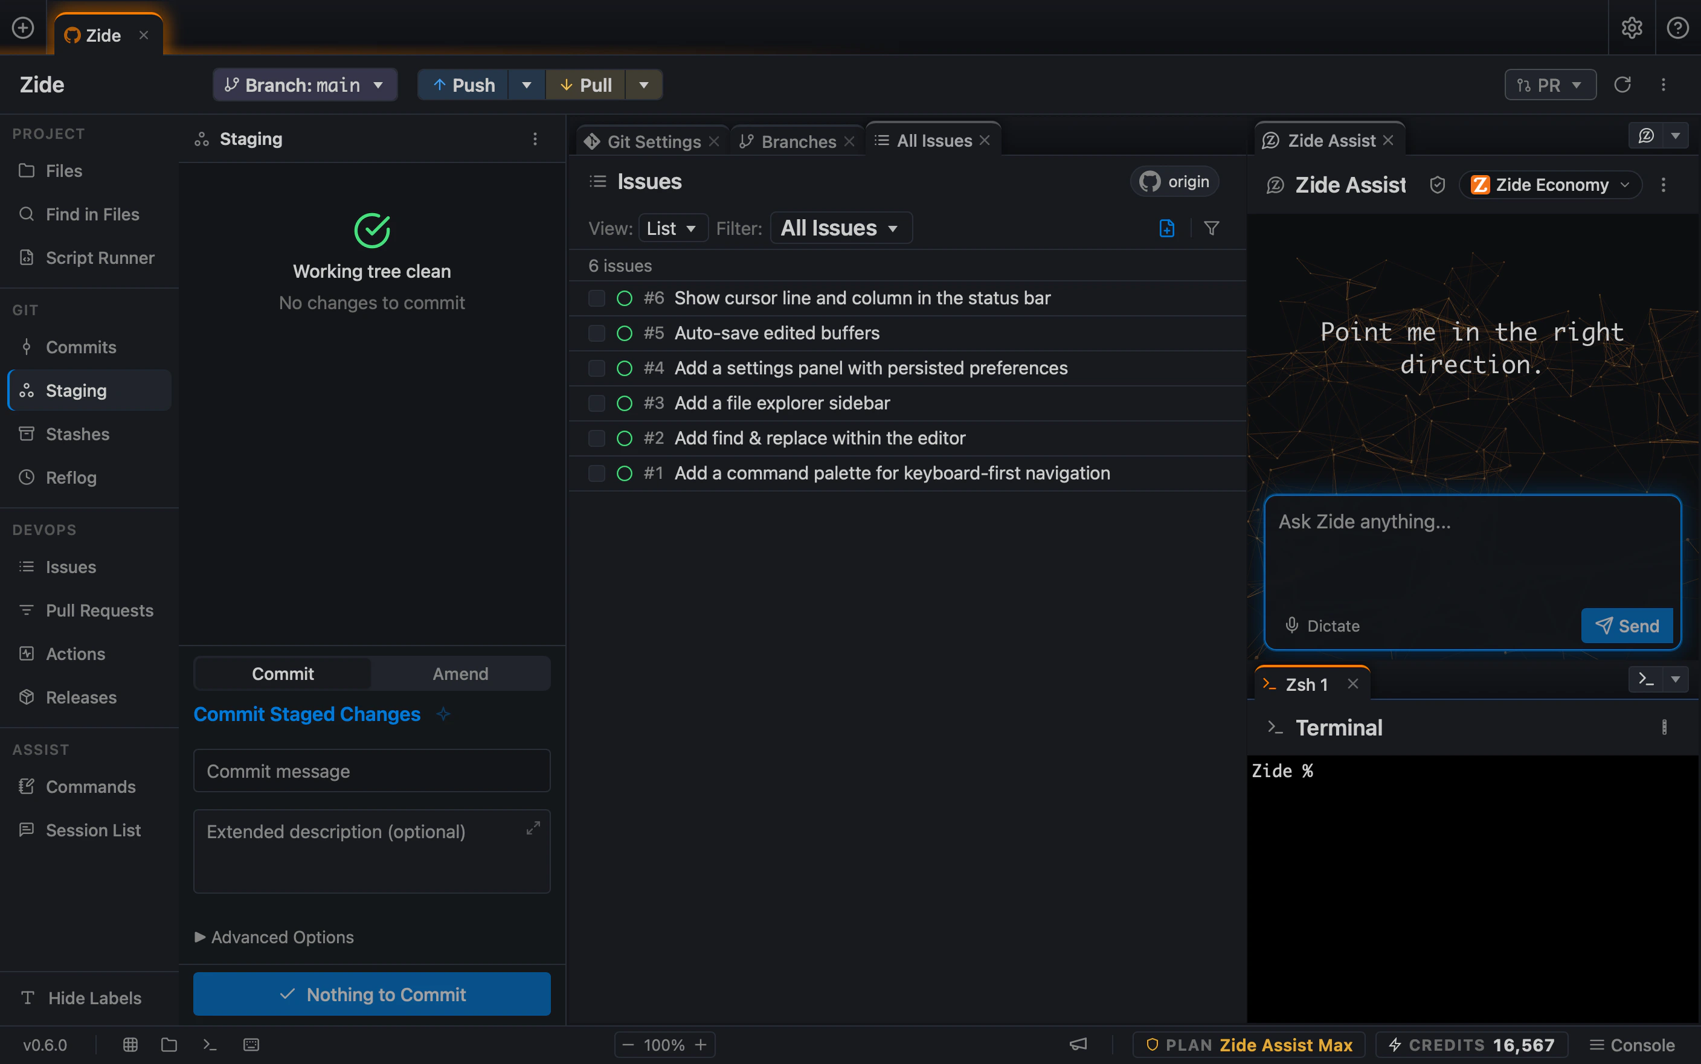Open the Zide Economy model dropdown
This screenshot has width=1701, height=1064.
pyautogui.click(x=1550, y=184)
